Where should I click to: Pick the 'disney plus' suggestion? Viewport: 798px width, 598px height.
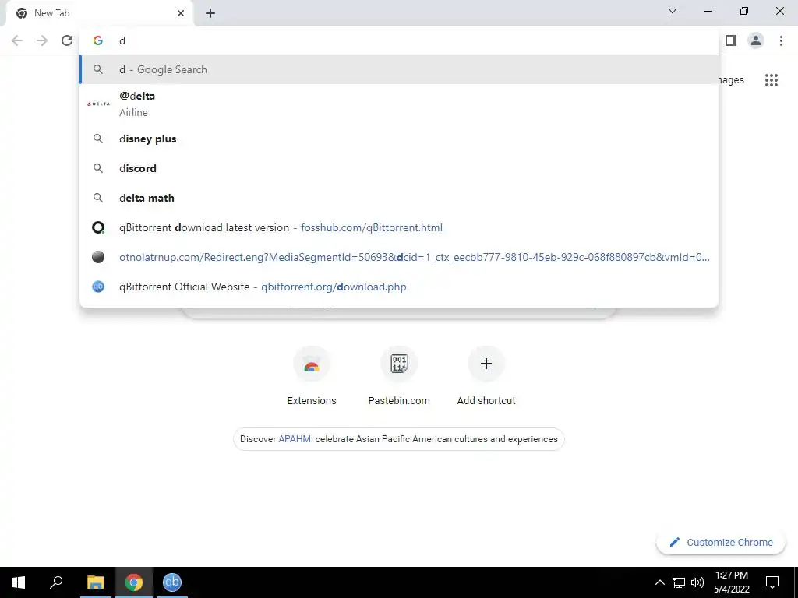(x=399, y=139)
